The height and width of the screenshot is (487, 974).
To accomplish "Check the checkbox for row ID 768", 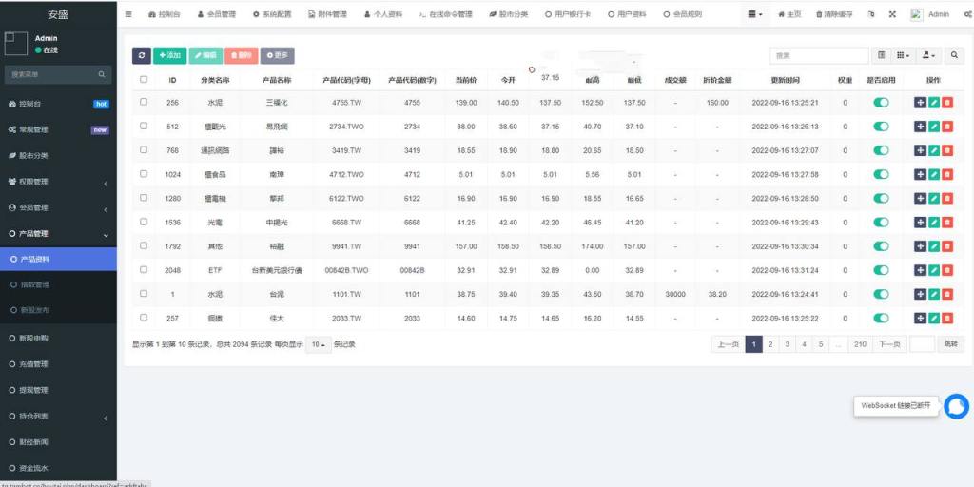I will pos(144,149).
